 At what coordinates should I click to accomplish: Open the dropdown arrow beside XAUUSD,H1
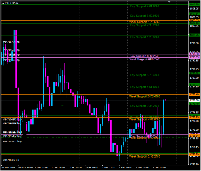(3, 3)
